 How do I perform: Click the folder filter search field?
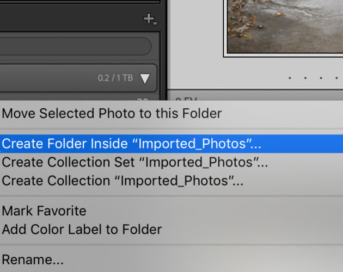pos(76,46)
